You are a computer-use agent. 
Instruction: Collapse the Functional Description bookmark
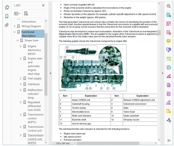pos(14,32)
